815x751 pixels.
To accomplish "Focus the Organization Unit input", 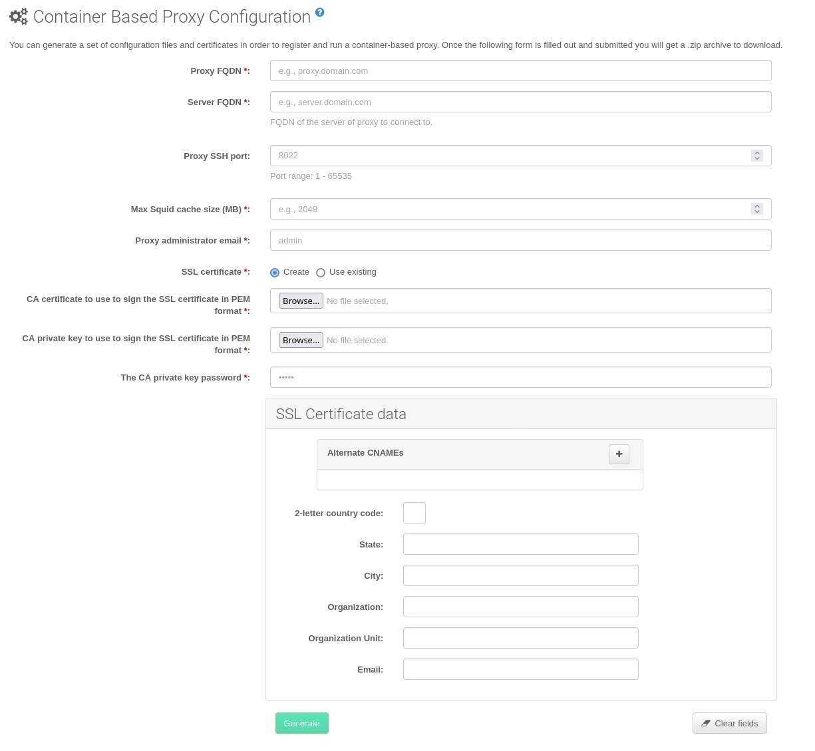I will (520, 637).
